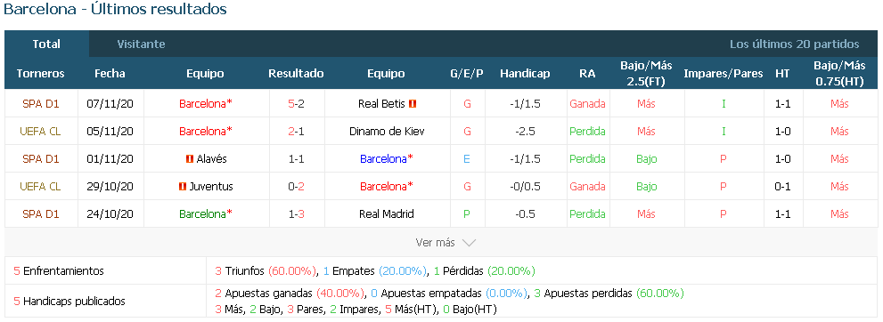This screenshot has width=883, height=322.
Task: Select the Total tab
Action: tap(46, 44)
